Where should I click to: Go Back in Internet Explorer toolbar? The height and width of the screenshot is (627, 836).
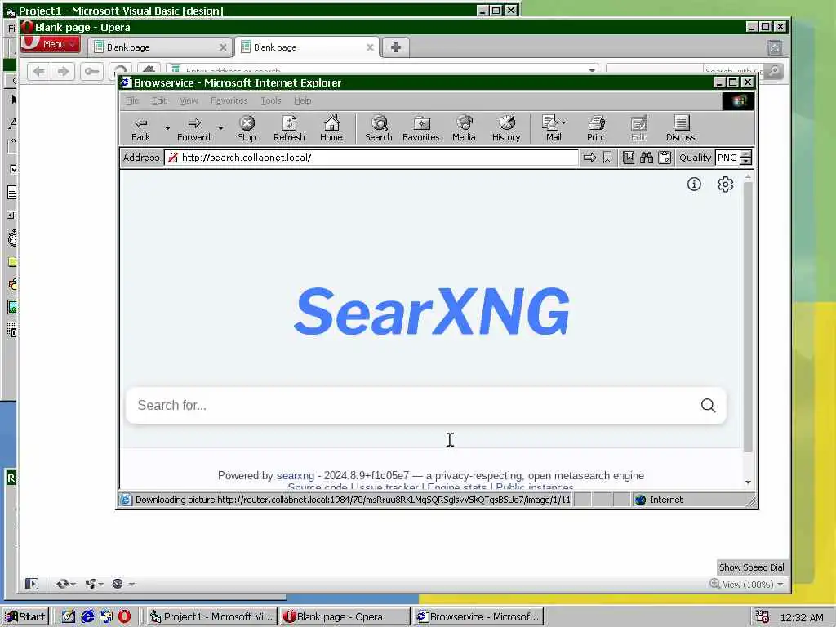click(140, 128)
